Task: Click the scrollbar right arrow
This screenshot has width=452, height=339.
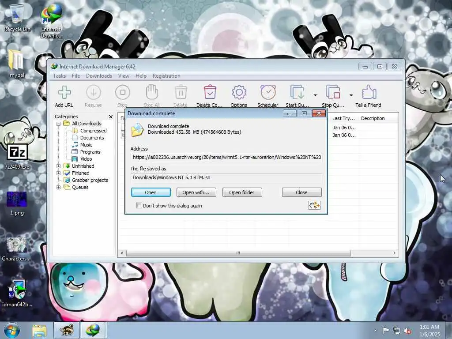Action: click(394, 253)
